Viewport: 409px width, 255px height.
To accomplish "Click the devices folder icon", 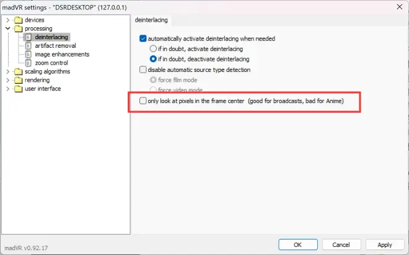I will pyautogui.click(x=18, y=20).
